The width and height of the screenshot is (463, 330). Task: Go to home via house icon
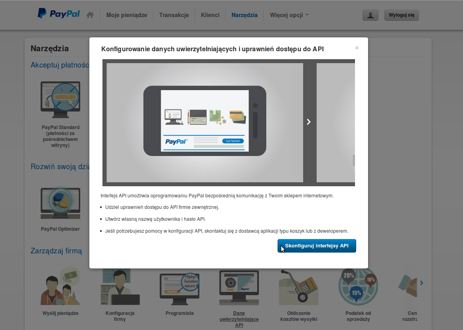click(x=90, y=15)
